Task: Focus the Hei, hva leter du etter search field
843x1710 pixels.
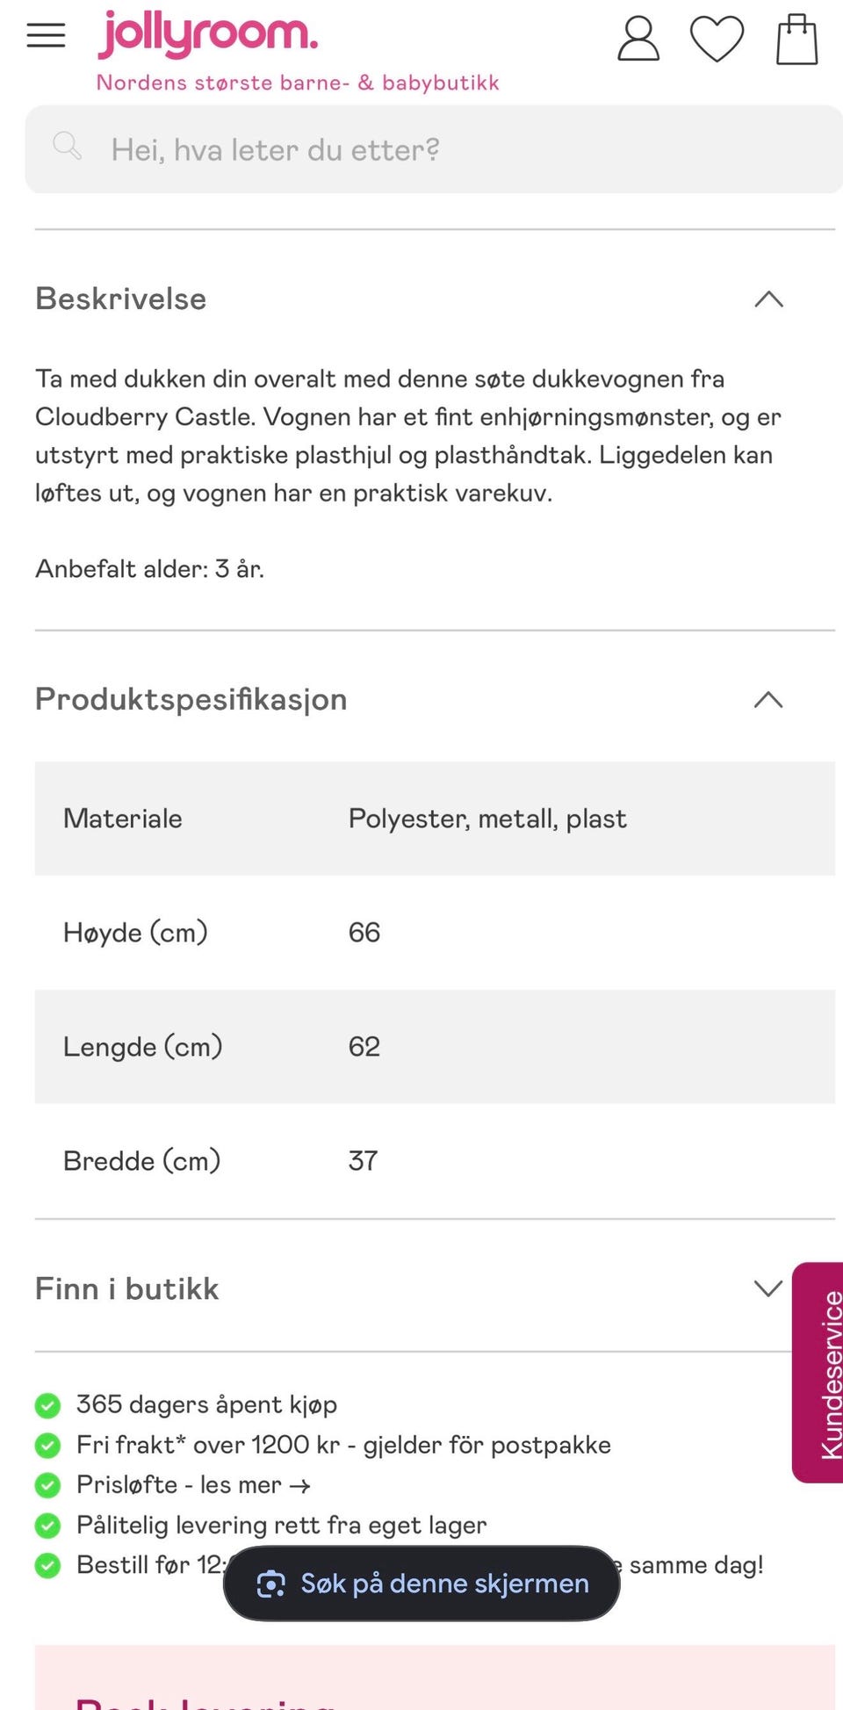Action: [434, 149]
